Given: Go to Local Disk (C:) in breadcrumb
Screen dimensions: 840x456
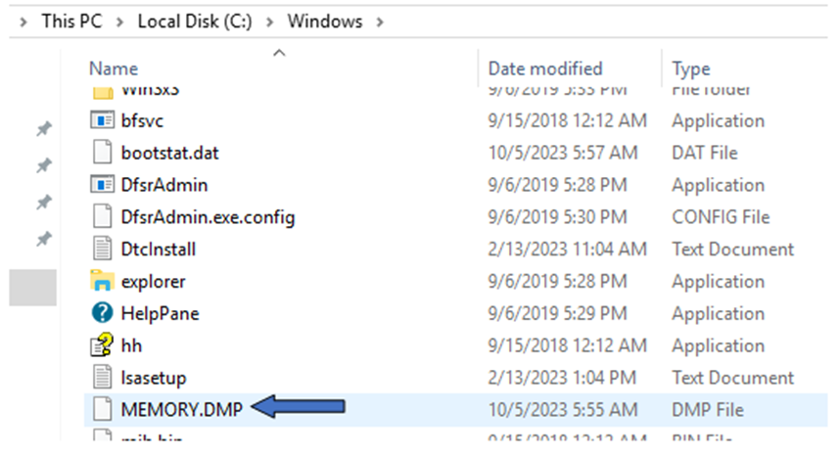Looking at the screenshot, I should (x=193, y=21).
